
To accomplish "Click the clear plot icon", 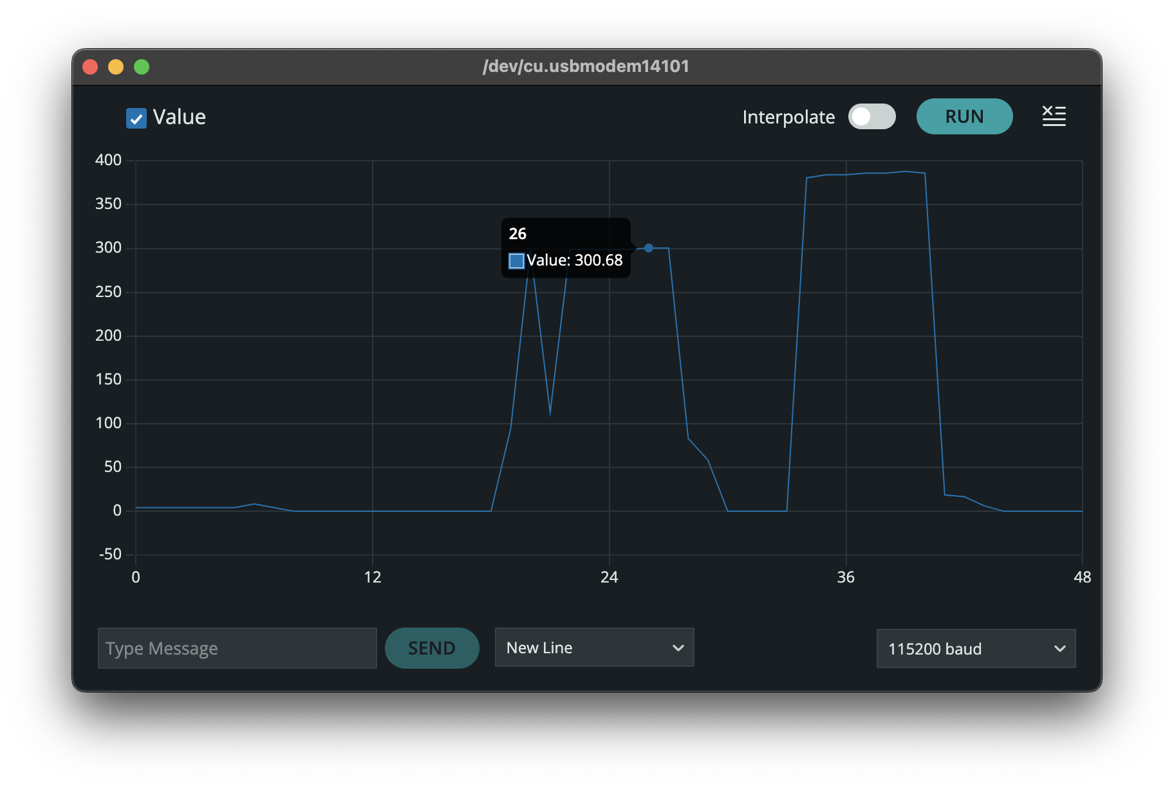I will (1054, 116).
